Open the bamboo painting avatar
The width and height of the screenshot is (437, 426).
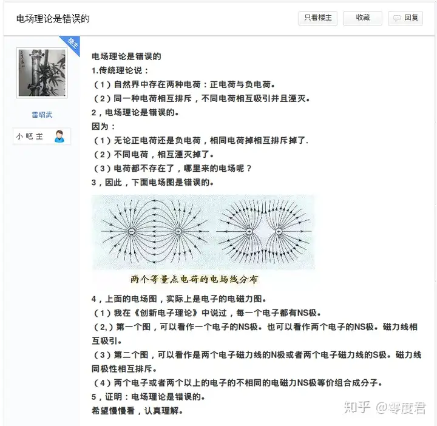click(x=42, y=73)
